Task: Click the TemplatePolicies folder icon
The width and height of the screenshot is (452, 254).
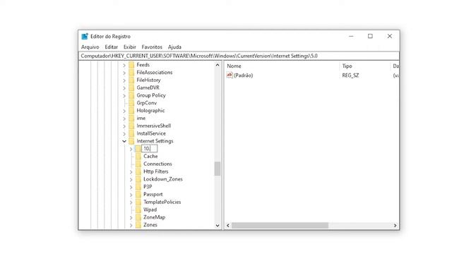Action: click(x=138, y=202)
